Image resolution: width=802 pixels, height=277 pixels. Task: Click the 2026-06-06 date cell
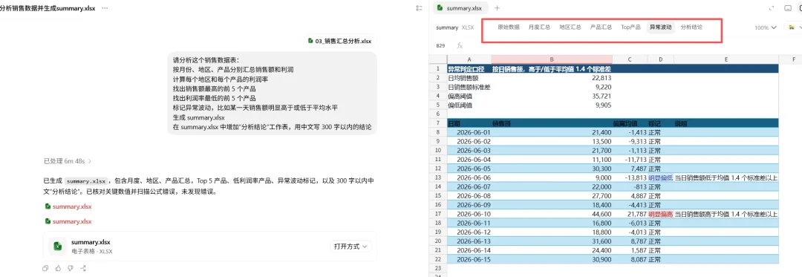(469, 177)
